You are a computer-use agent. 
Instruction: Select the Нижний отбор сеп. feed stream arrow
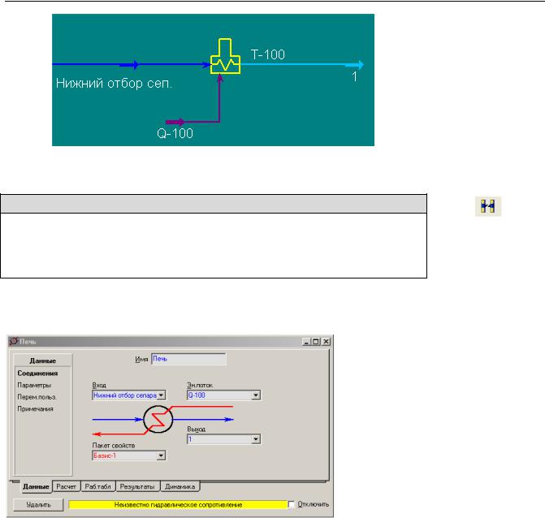pos(129,64)
